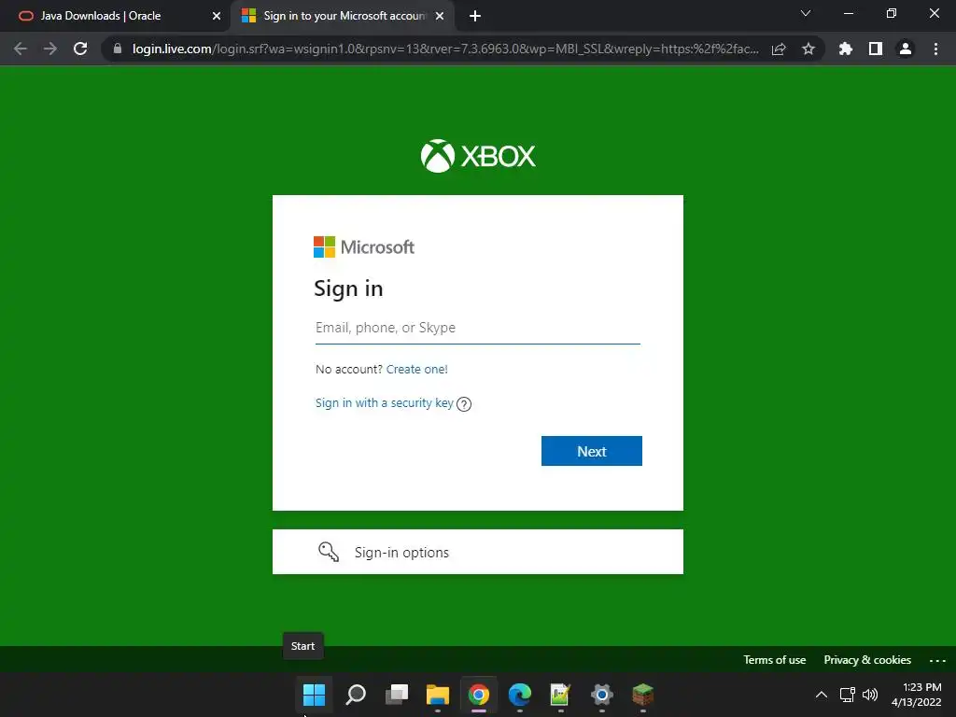
Task: Open the footer three-dot more menu
Action: click(x=937, y=660)
